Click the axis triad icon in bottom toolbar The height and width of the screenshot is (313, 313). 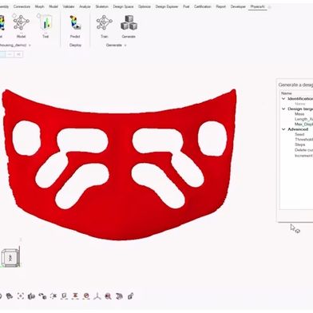[x=97, y=296]
